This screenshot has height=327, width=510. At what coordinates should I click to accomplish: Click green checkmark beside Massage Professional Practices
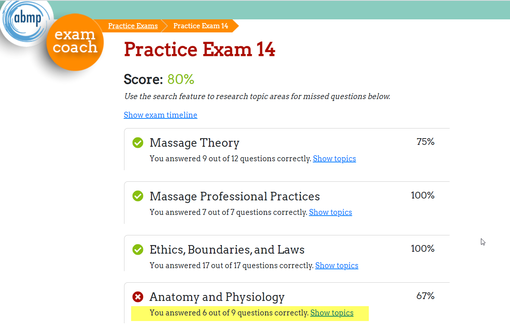[138, 196]
